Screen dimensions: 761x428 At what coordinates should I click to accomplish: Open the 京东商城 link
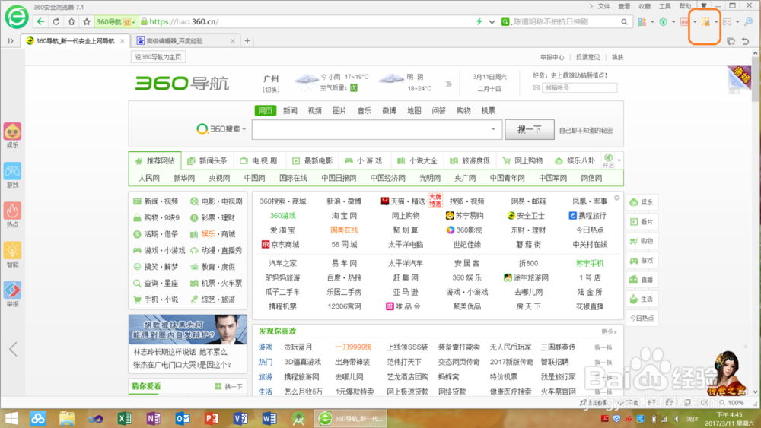[280, 244]
